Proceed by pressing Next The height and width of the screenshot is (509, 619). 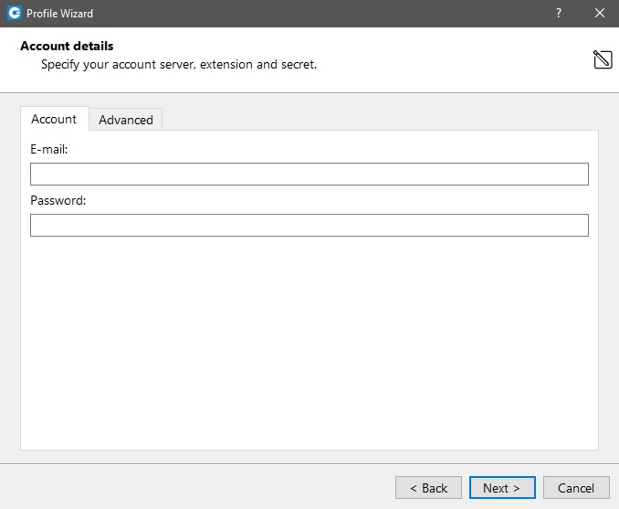click(502, 488)
